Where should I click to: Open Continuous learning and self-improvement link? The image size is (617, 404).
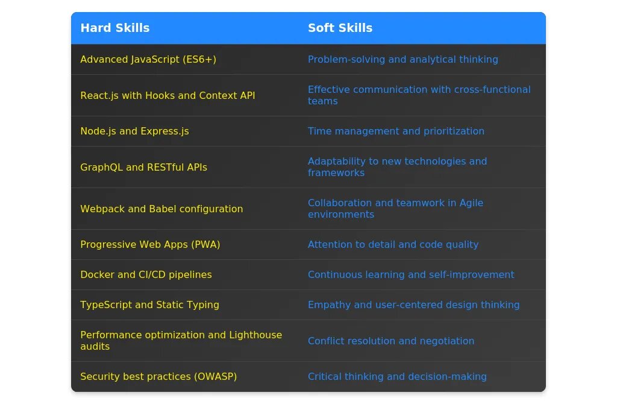[x=411, y=275]
